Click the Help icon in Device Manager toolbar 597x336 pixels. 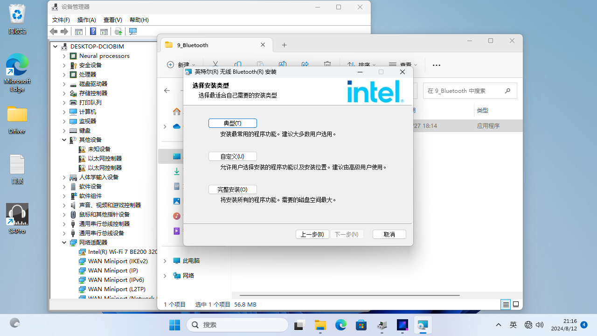click(93, 31)
